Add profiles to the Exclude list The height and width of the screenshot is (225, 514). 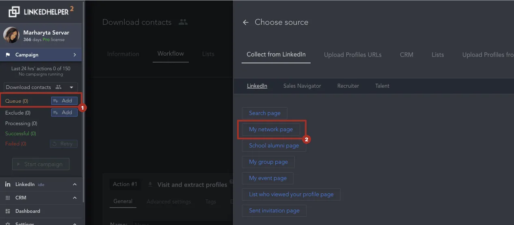64,112
